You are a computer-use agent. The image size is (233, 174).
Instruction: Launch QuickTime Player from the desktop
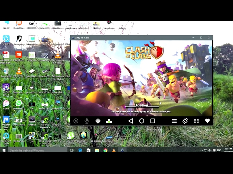click(x=6, y=138)
